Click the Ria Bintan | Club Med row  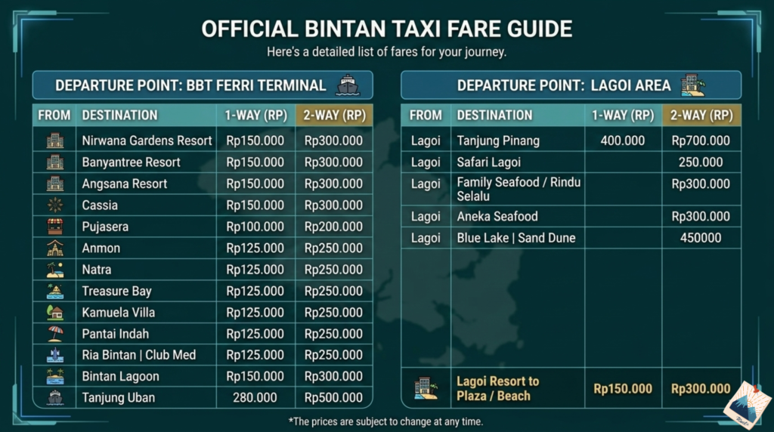click(138, 355)
